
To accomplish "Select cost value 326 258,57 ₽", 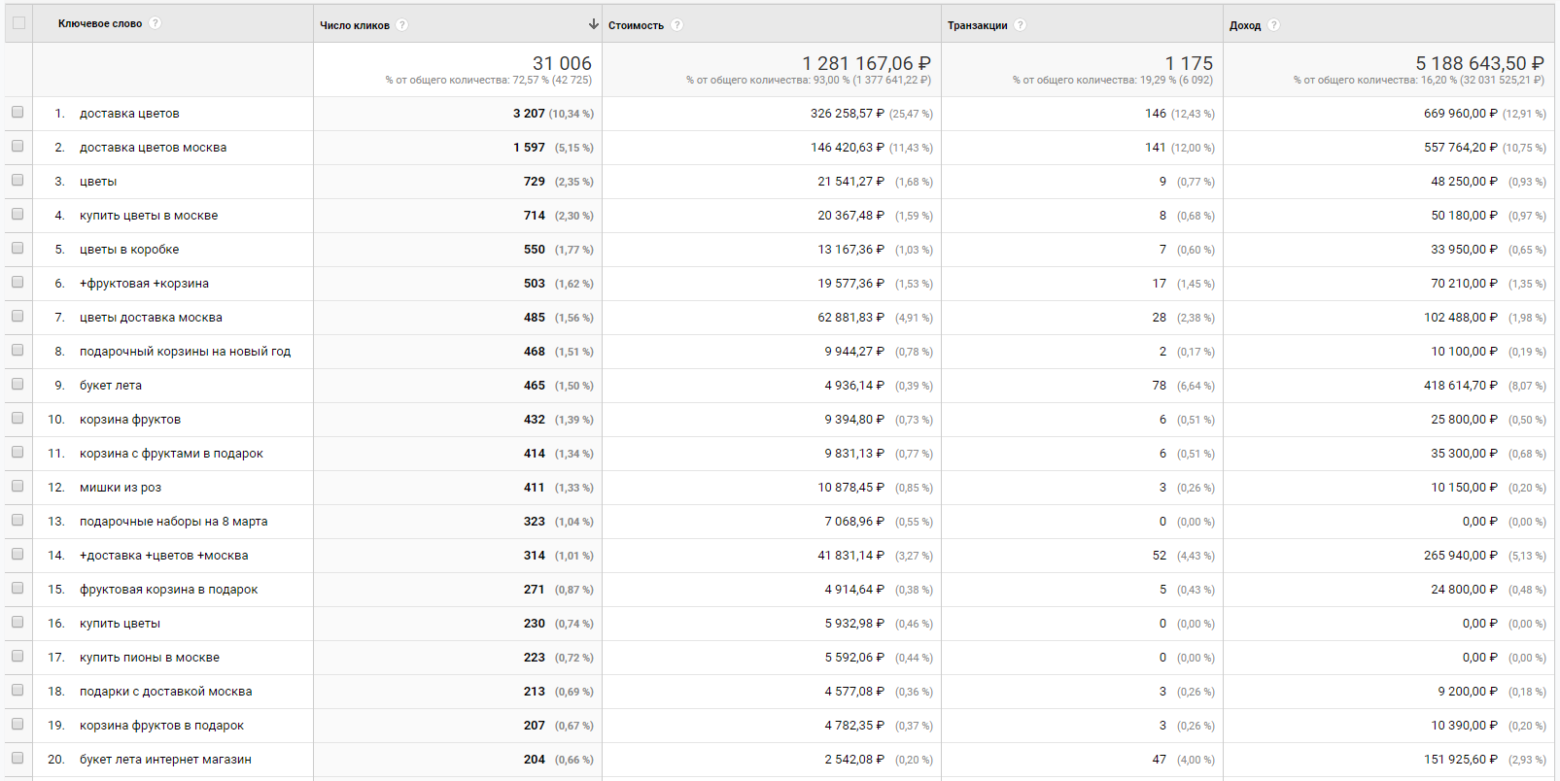I will tap(848, 114).
